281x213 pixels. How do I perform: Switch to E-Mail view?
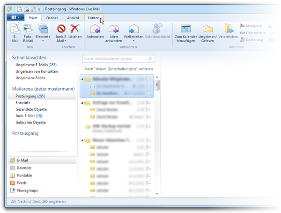pyautogui.click(x=42, y=160)
